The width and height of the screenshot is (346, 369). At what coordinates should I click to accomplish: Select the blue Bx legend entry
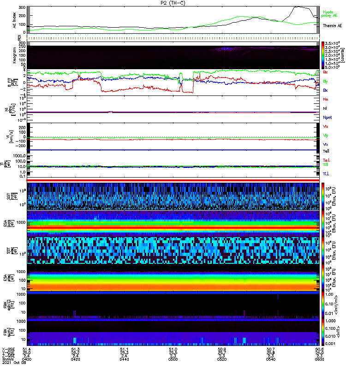click(x=325, y=90)
